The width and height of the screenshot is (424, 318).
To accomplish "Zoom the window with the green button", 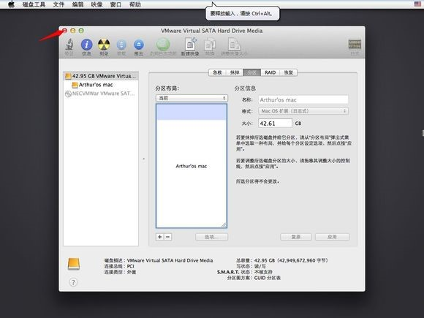I will pyautogui.click(x=81, y=31).
